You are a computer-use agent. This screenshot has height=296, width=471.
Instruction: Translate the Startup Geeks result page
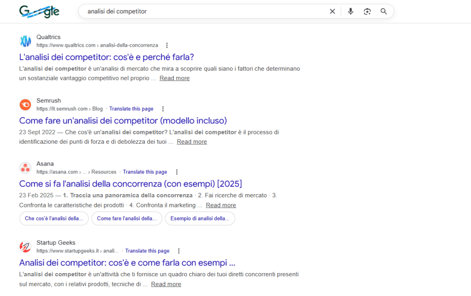(x=147, y=251)
